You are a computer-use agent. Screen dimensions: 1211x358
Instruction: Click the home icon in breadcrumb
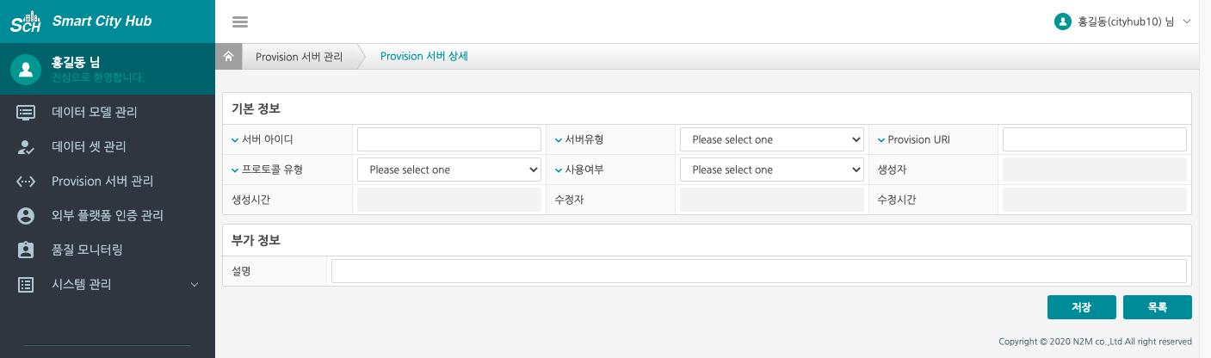pos(228,57)
